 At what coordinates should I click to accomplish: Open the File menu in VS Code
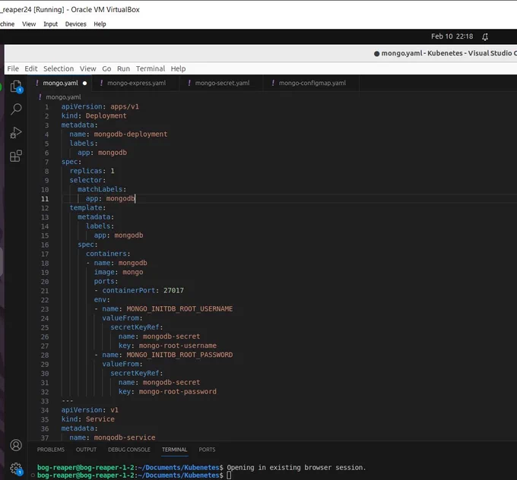click(x=13, y=68)
